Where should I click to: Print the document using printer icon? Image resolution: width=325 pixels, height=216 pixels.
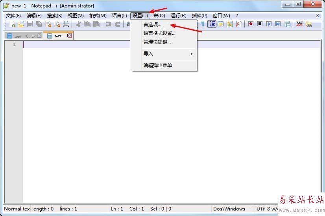66,24
